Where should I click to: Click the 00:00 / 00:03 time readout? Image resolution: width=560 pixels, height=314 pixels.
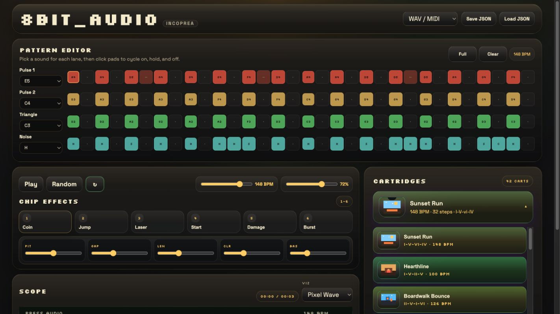277,296
